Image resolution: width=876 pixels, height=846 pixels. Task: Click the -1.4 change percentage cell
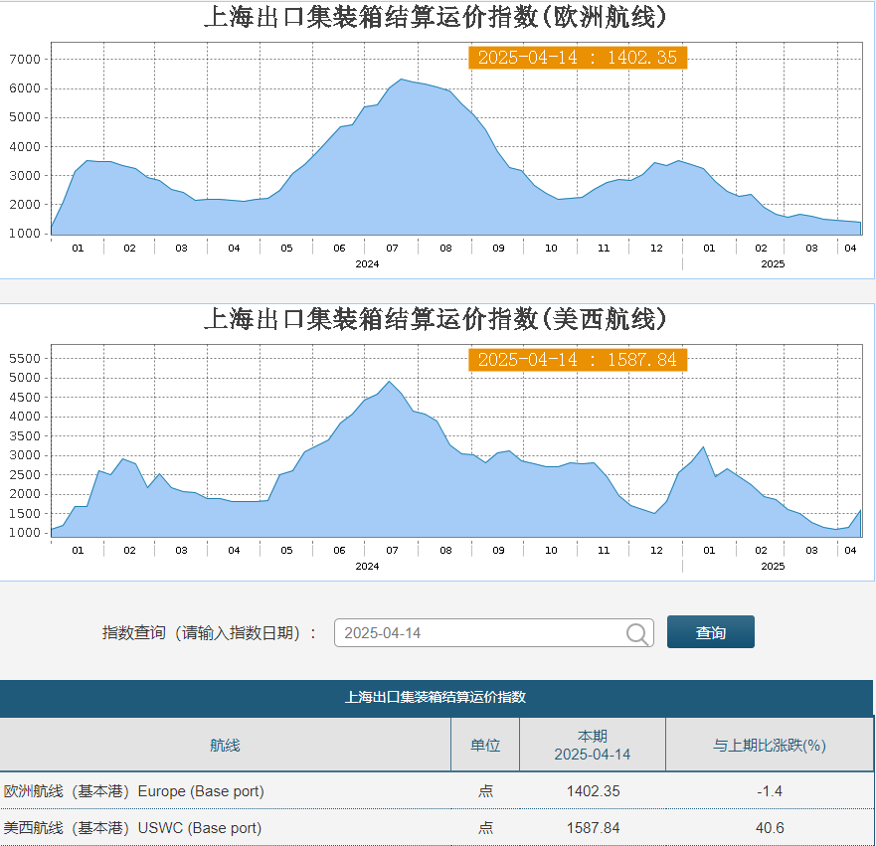(770, 791)
